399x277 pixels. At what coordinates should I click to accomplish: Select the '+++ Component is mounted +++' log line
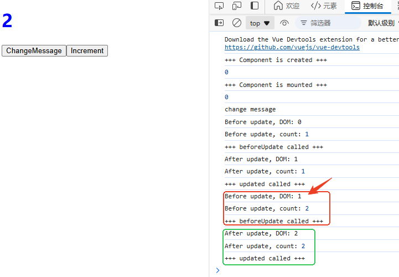coord(276,85)
